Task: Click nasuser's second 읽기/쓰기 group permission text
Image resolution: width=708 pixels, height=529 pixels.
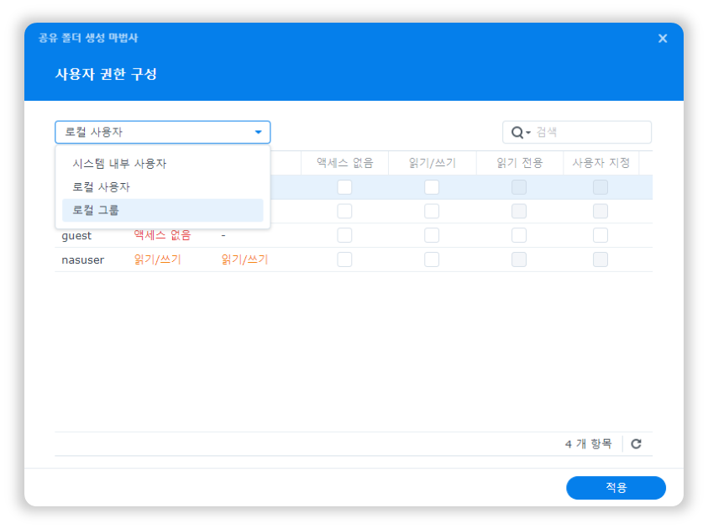Action: (x=244, y=259)
